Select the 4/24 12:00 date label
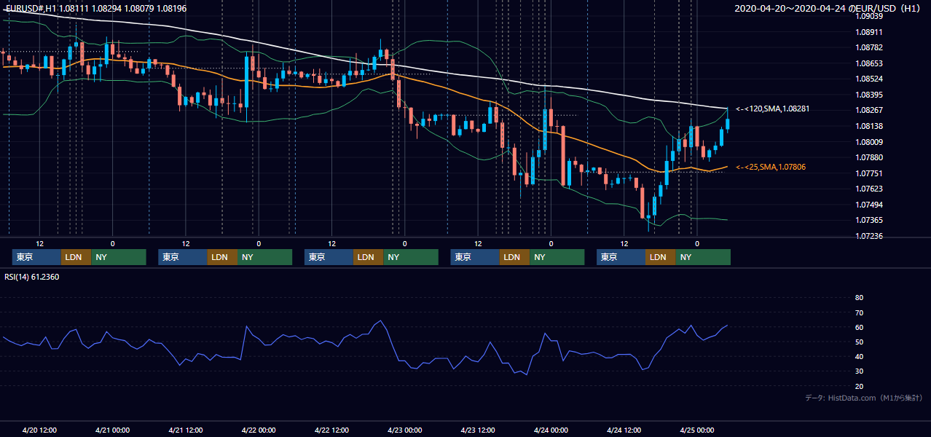 point(624,430)
